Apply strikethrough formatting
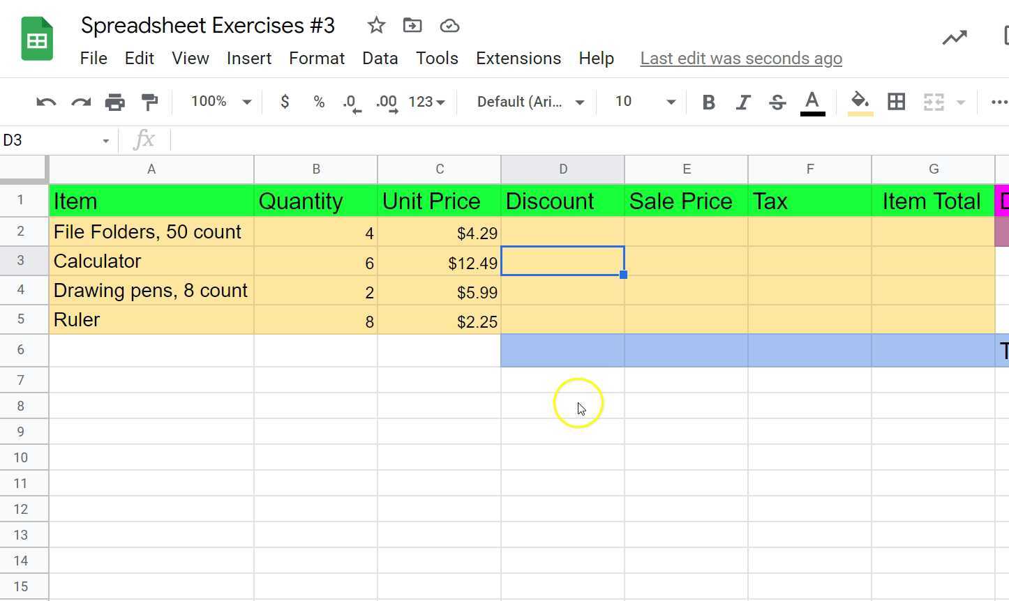Screen dimensions: 1009x601 click(777, 102)
